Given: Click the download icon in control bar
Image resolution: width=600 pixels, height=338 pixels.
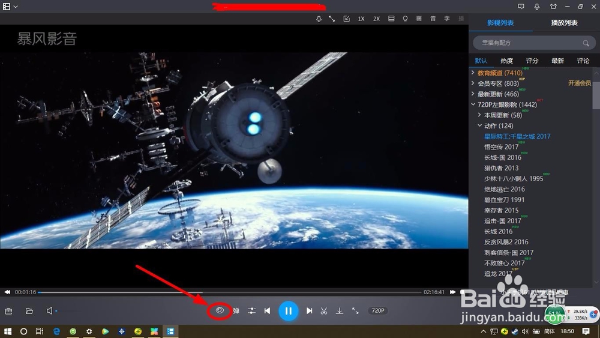Looking at the screenshot, I should pyautogui.click(x=340, y=311).
